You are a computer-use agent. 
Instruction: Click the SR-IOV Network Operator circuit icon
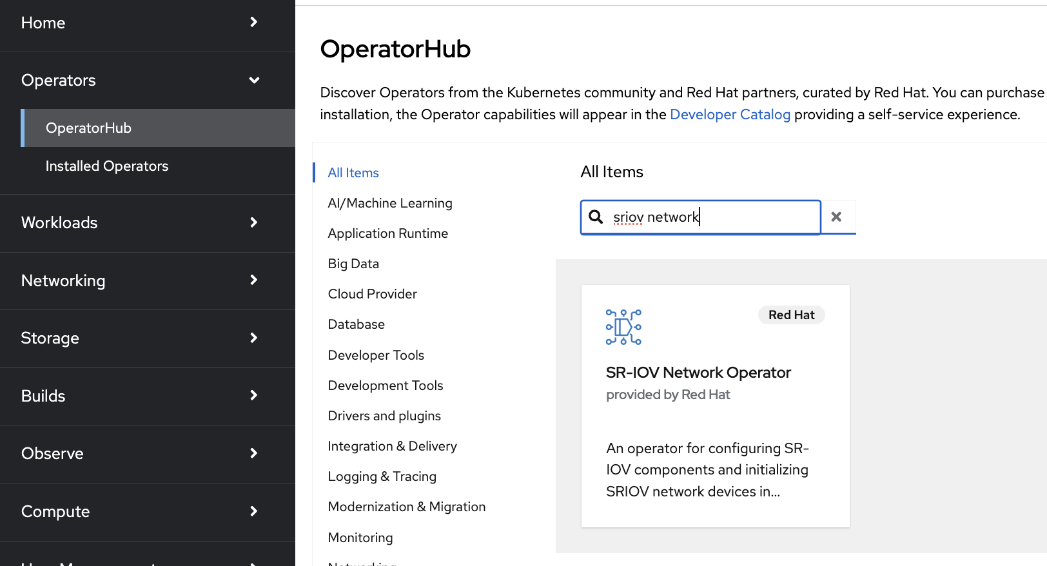623,327
